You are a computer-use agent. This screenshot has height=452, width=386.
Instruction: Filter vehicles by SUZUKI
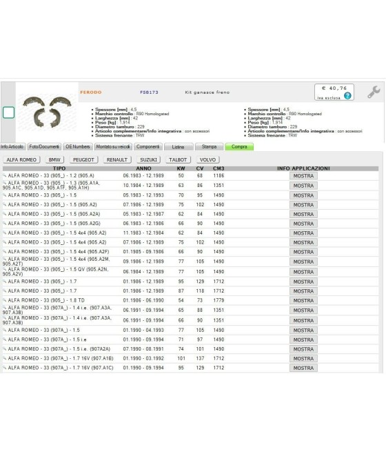148,159
